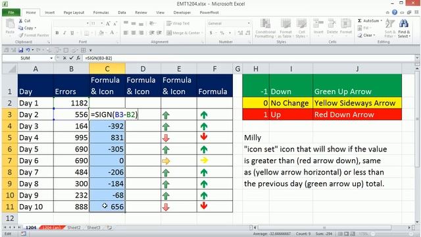The height and width of the screenshot is (237, 421).
Task: Click the Font Color A button
Action: [112, 33]
